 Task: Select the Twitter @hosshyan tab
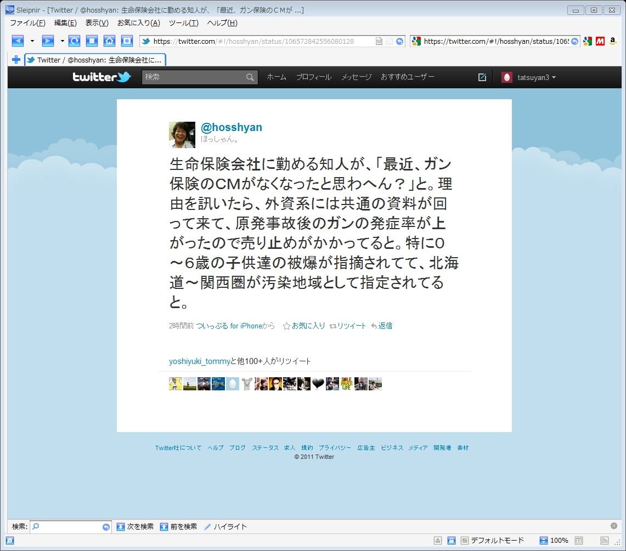pyautogui.click(x=95, y=60)
